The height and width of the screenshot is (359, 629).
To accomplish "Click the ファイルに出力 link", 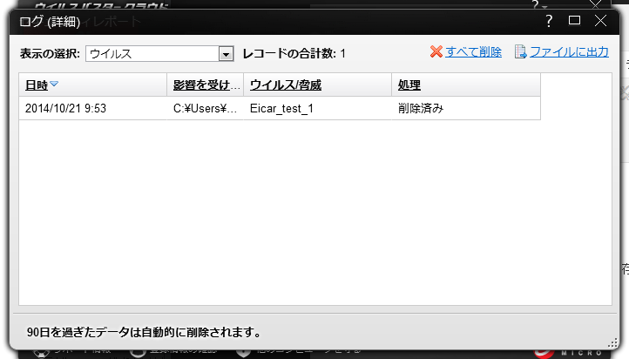I will tap(569, 52).
